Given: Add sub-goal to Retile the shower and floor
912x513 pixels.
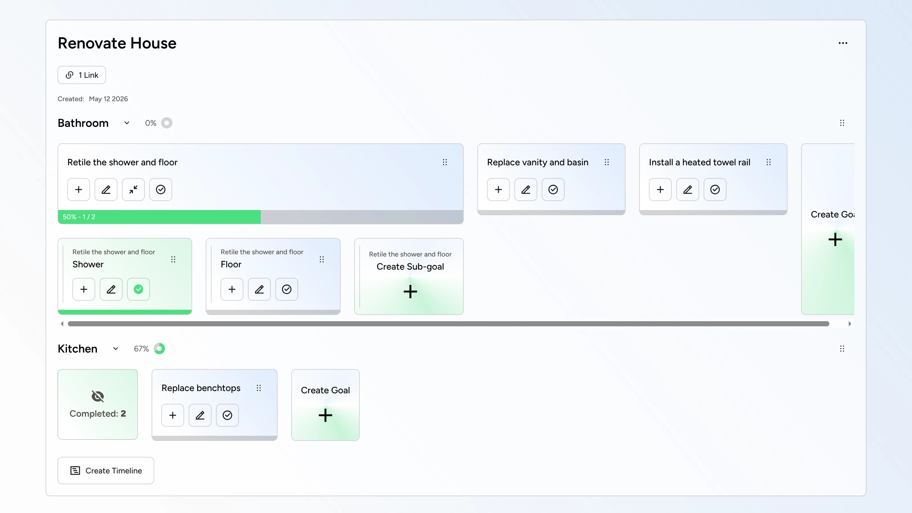Looking at the screenshot, I should click(x=79, y=190).
